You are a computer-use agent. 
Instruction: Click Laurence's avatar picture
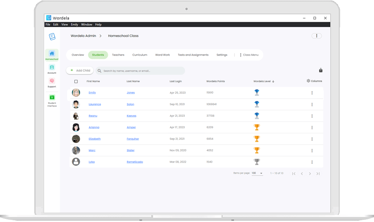click(76, 104)
